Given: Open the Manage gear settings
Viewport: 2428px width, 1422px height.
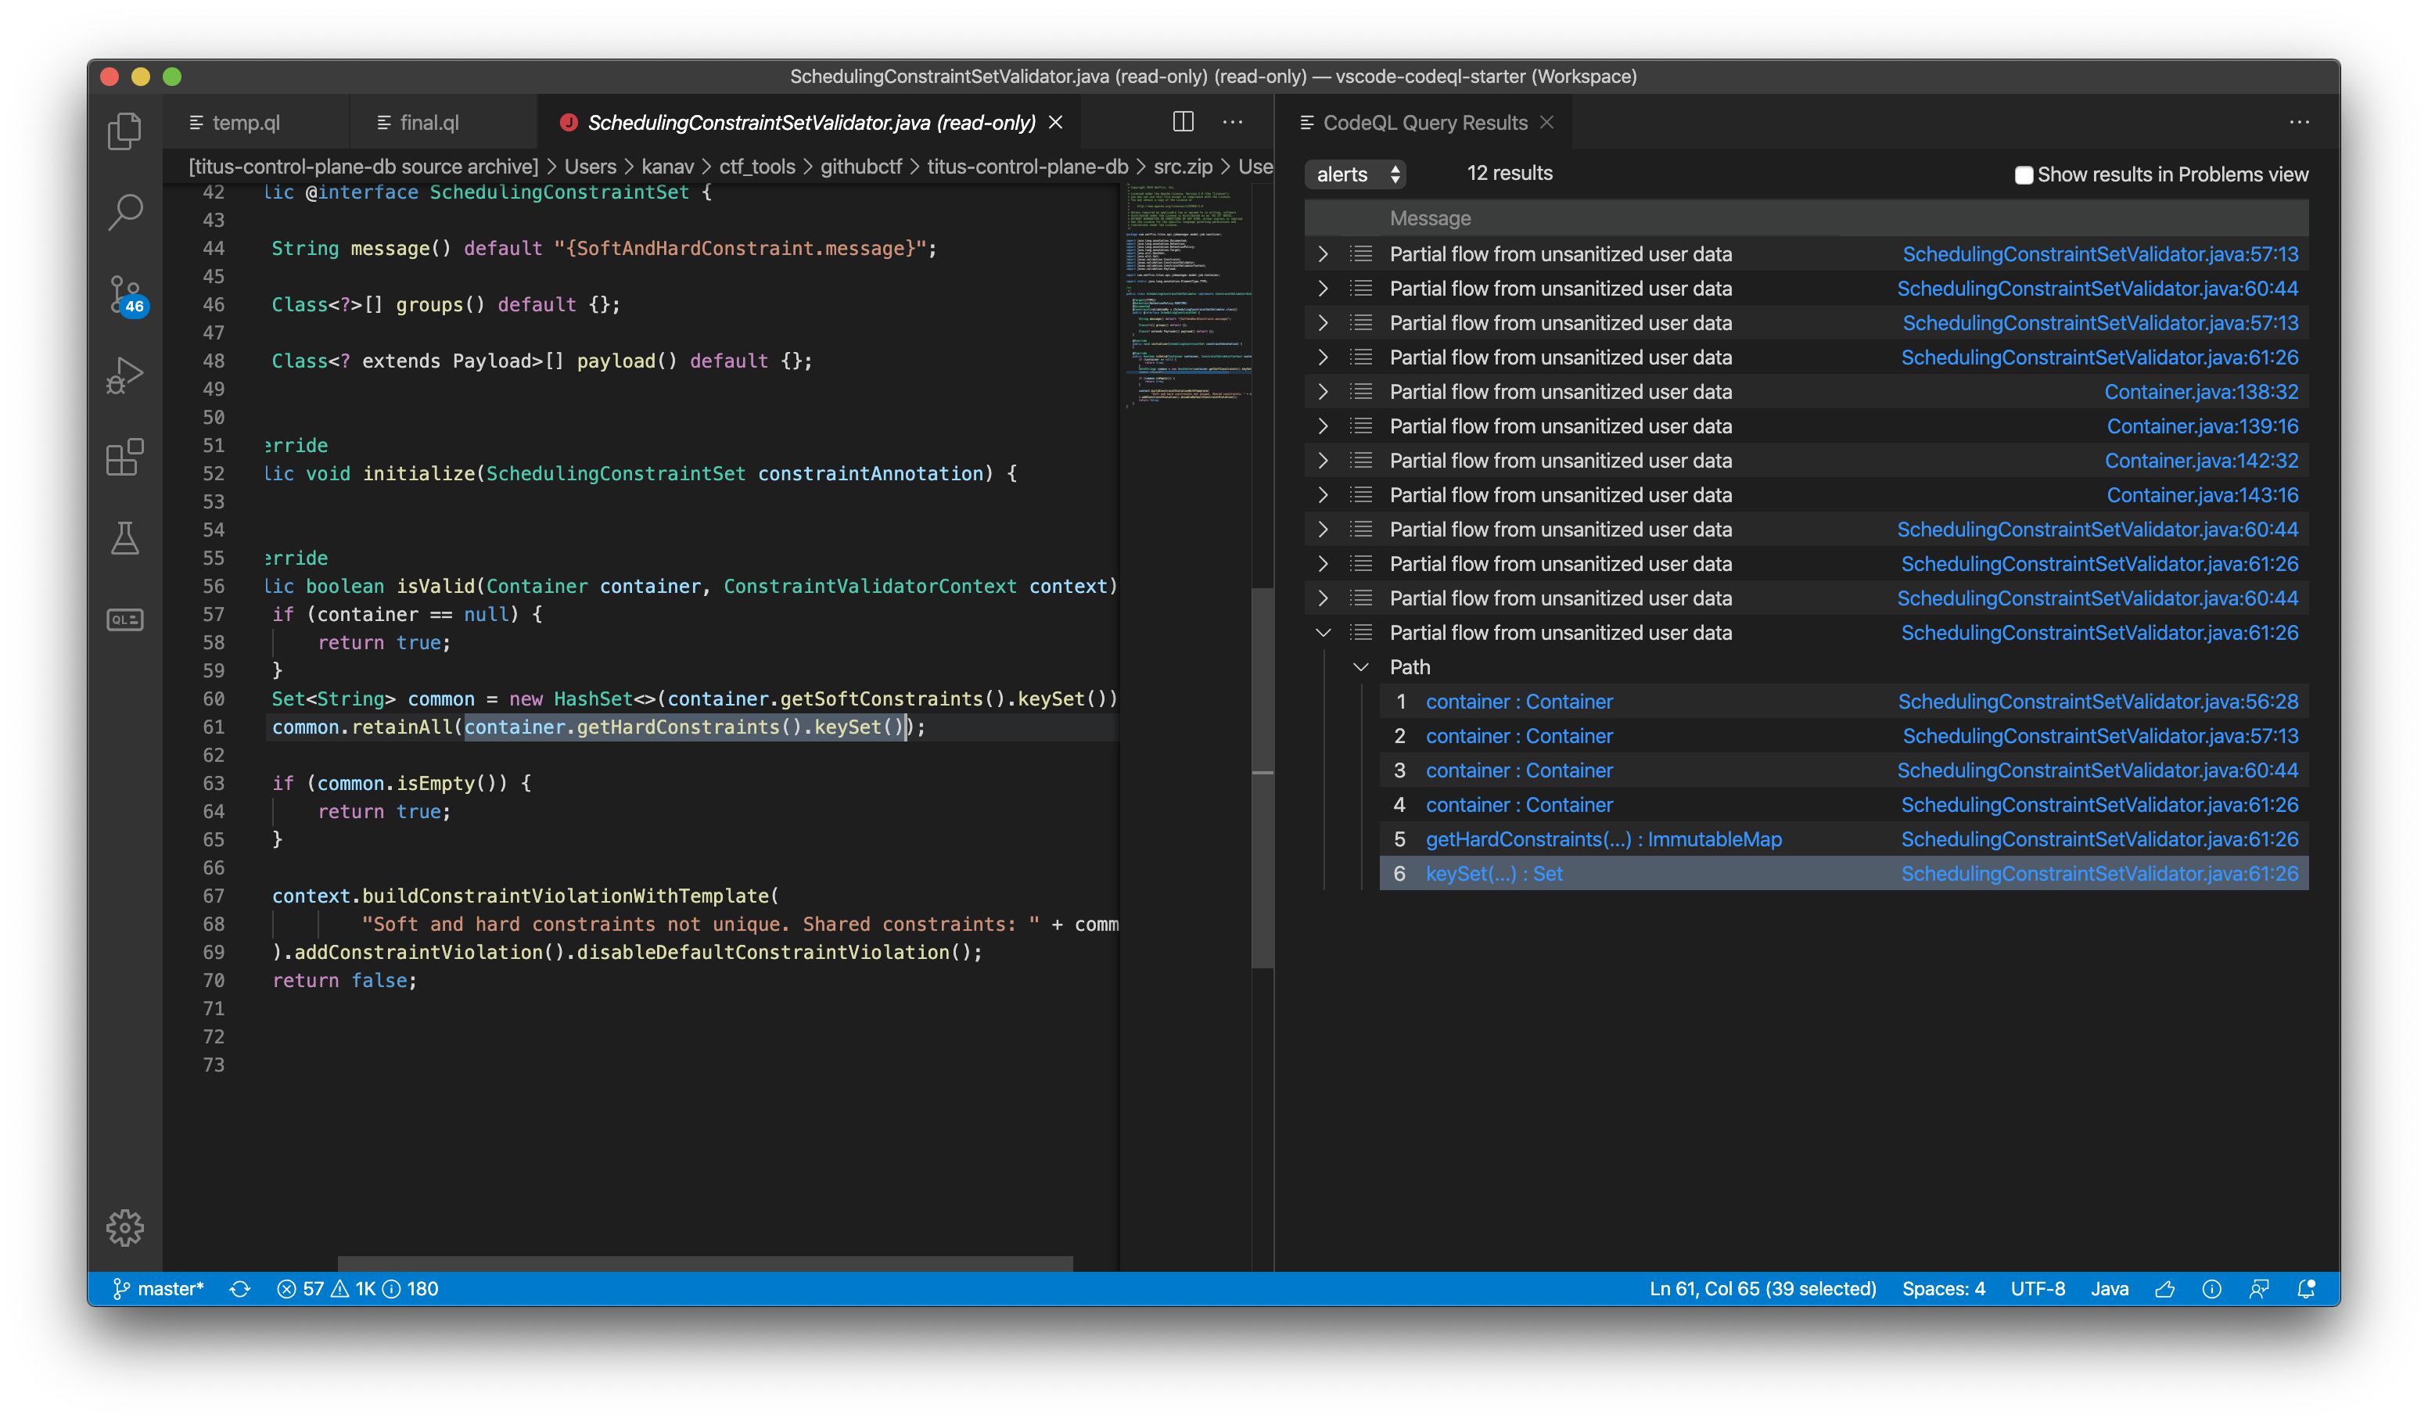Looking at the screenshot, I should click(124, 1227).
